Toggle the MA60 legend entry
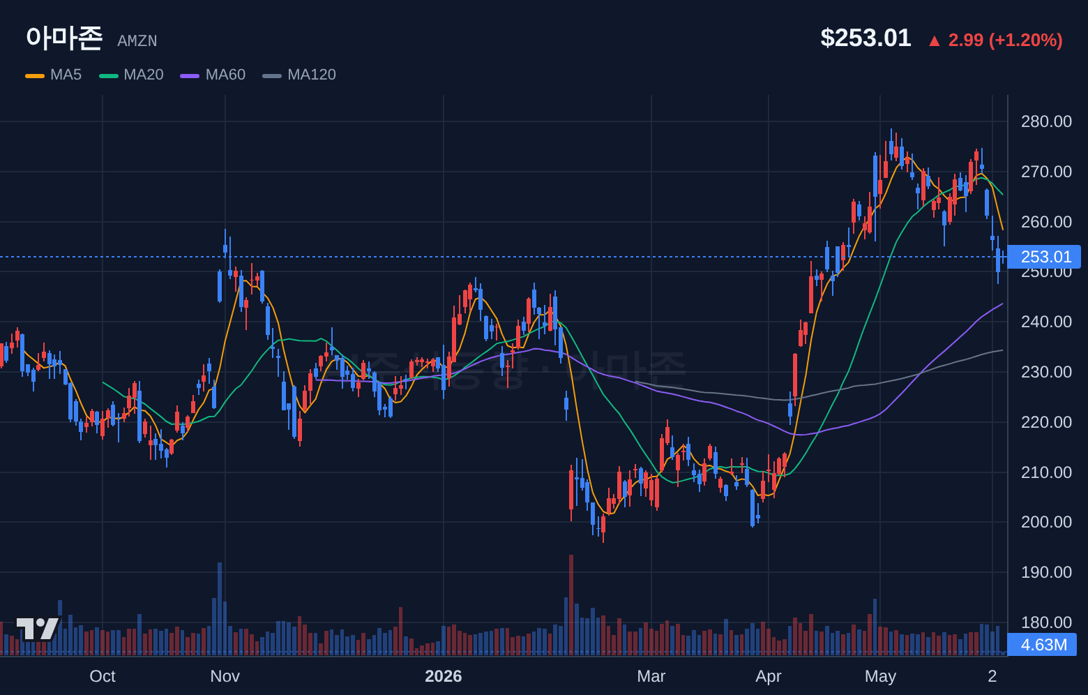Screen dimensions: 1088x695 213,75
